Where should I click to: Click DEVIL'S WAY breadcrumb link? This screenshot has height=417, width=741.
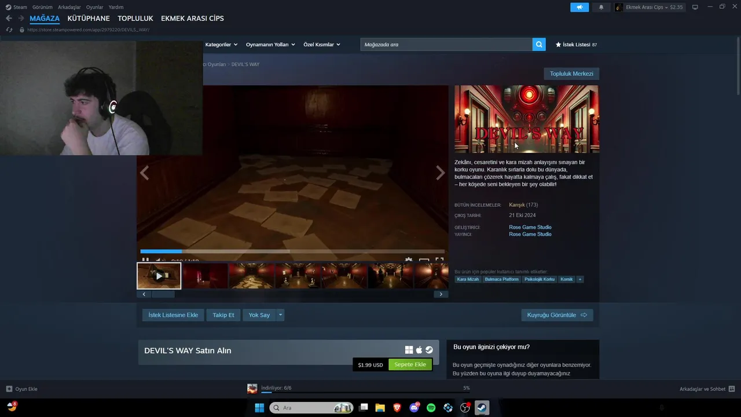point(245,64)
